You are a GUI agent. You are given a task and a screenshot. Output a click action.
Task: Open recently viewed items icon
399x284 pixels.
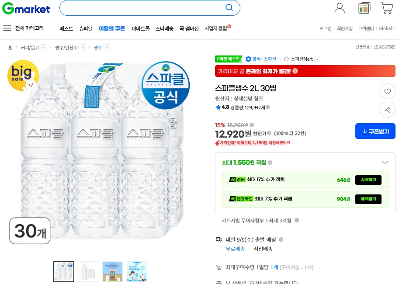[364, 8]
